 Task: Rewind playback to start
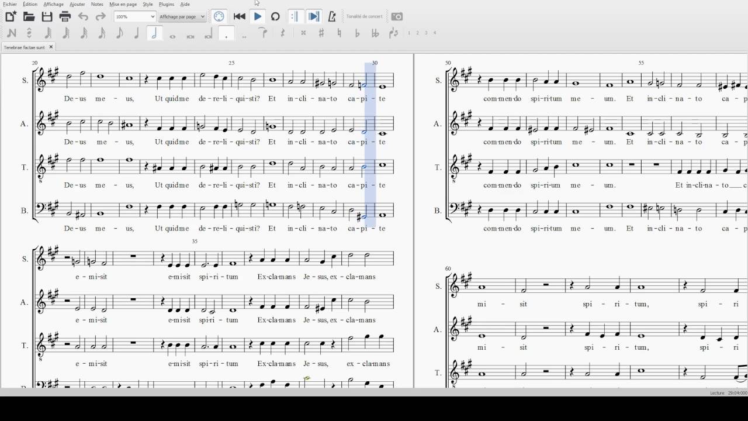(x=239, y=16)
